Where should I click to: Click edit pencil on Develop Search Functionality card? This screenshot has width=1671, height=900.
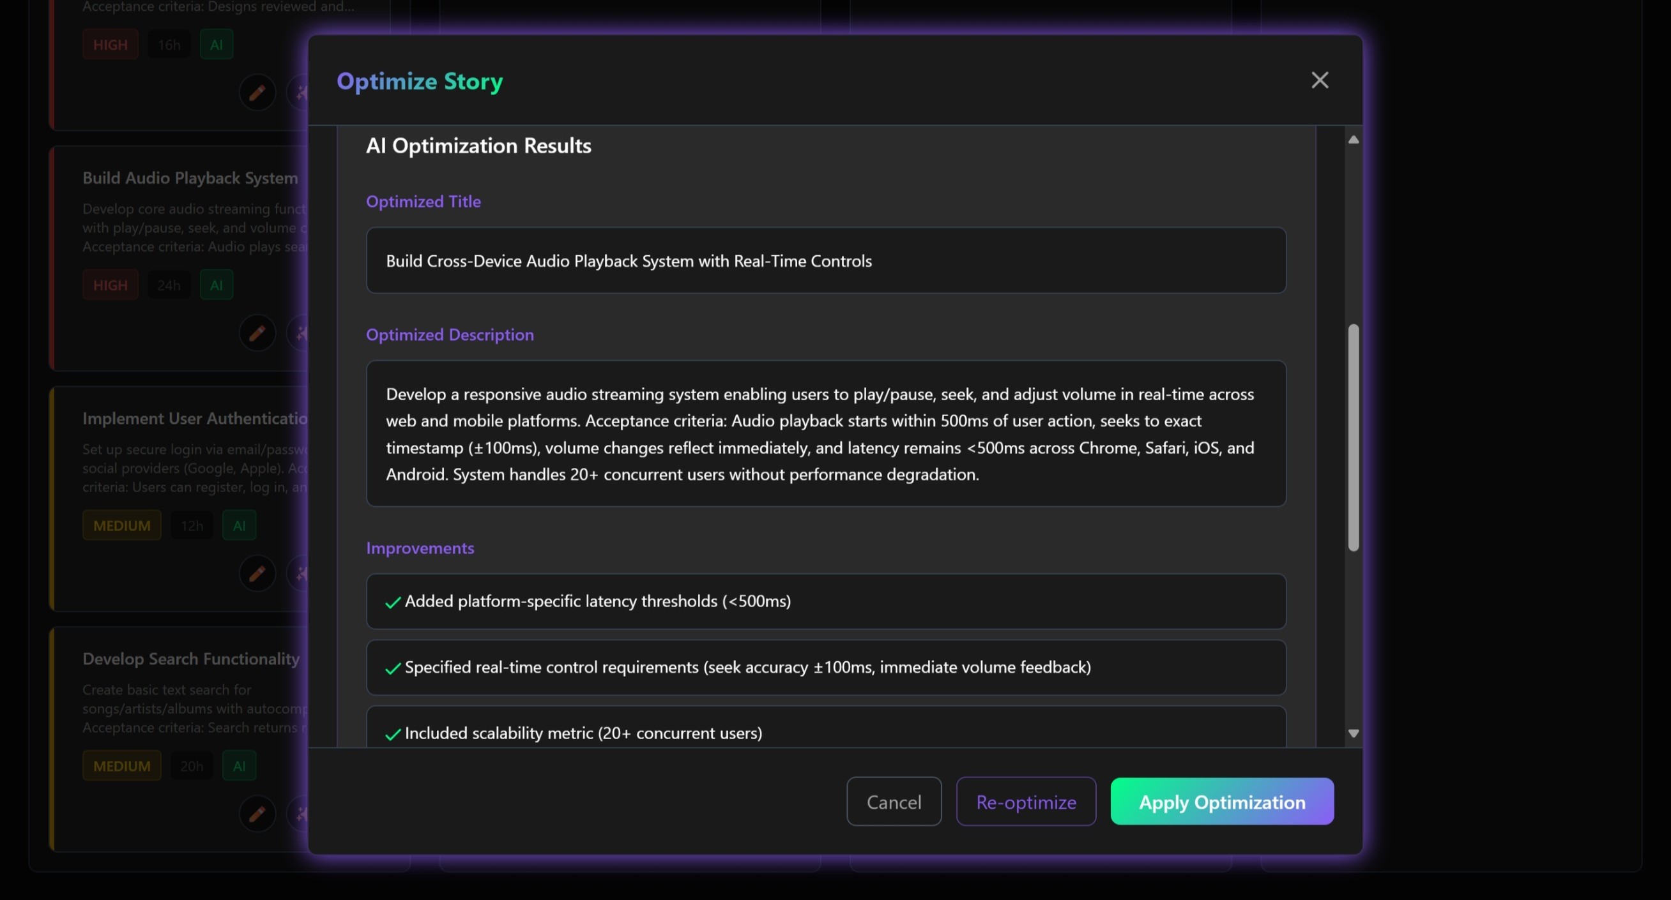(x=257, y=813)
